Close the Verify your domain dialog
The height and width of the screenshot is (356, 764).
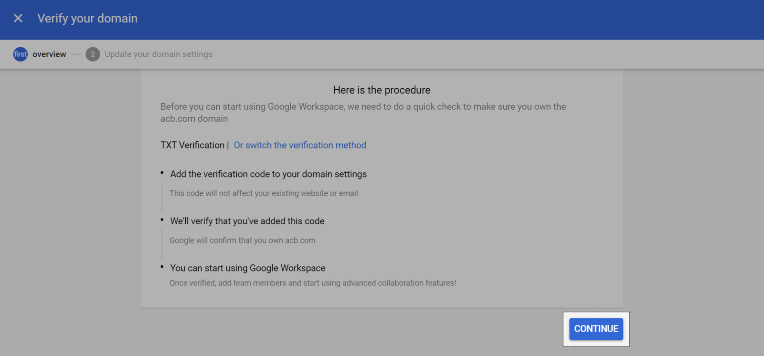pos(18,18)
